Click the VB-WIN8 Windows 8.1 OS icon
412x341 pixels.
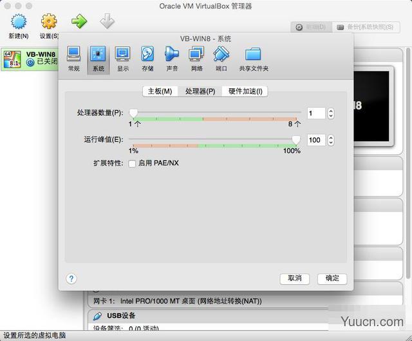(x=12, y=59)
